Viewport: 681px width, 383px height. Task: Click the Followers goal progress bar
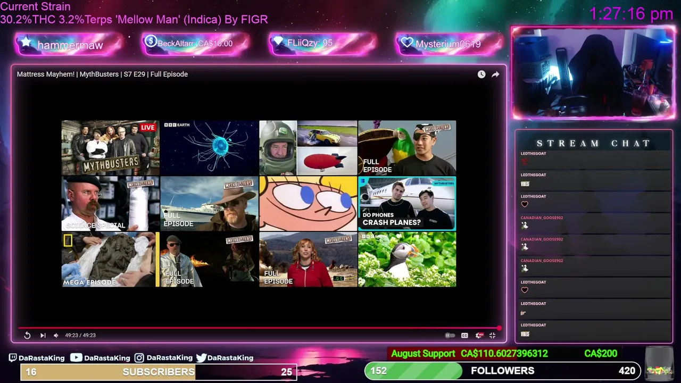point(503,371)
